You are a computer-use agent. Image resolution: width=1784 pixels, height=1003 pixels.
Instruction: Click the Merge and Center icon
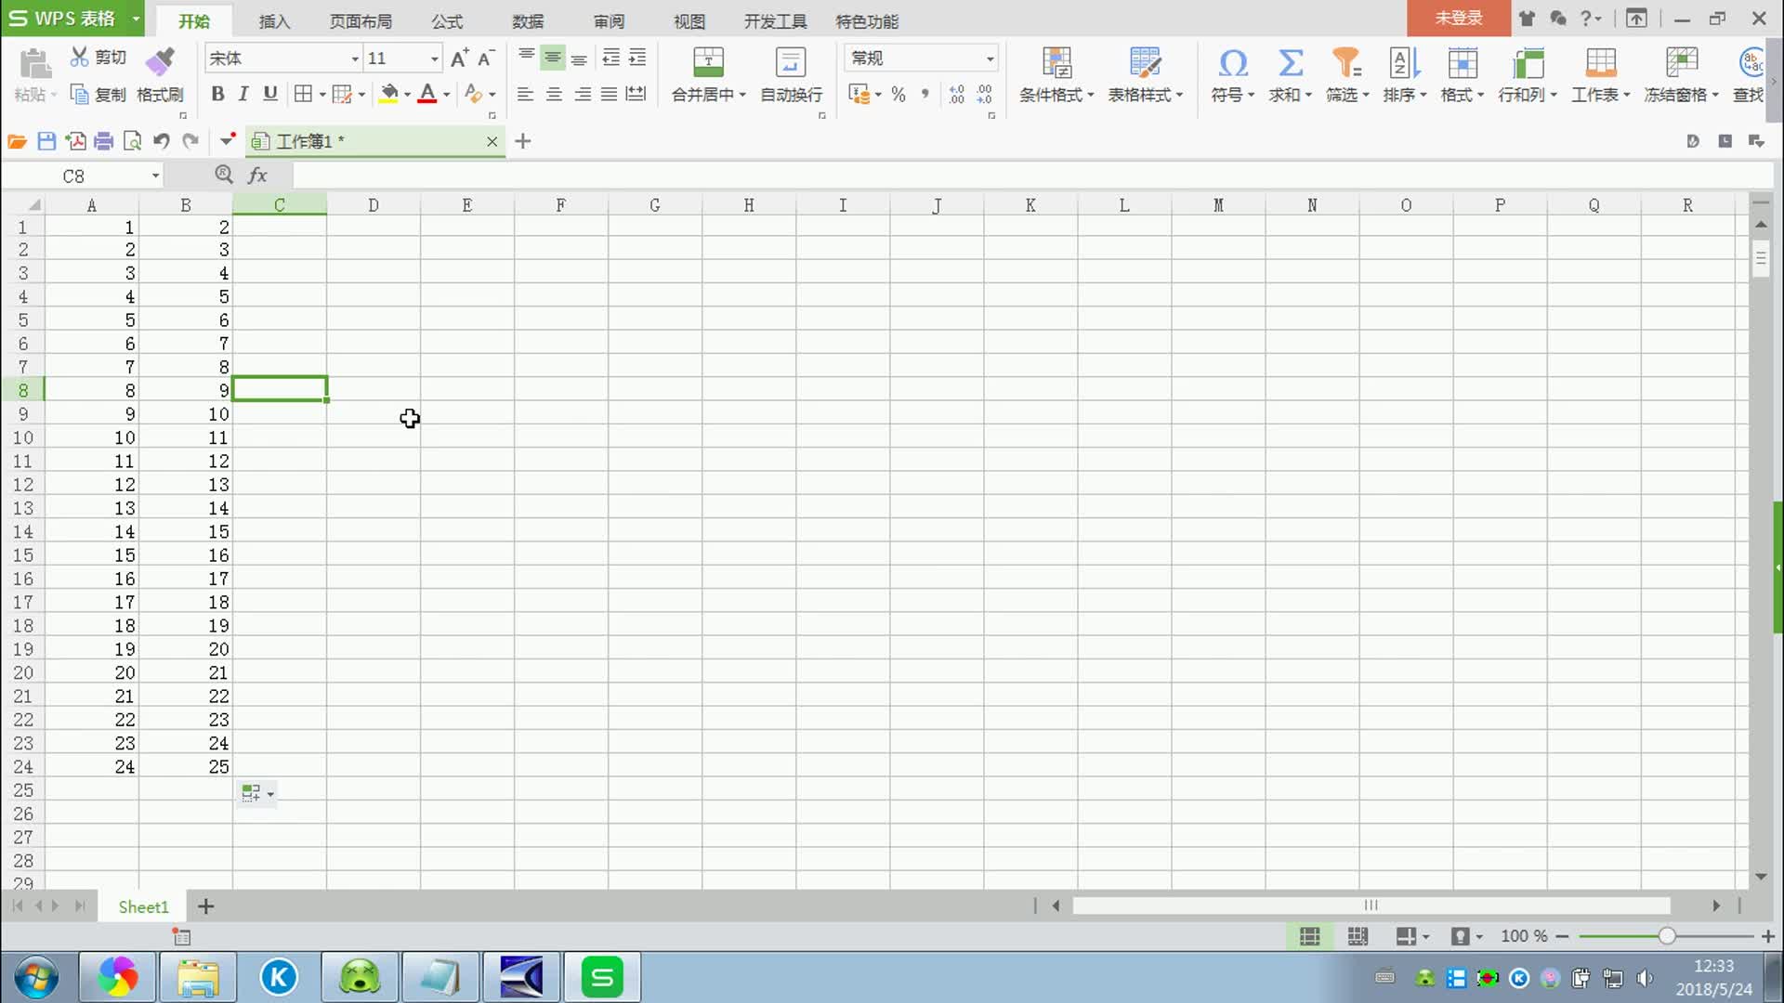[708, 61]
